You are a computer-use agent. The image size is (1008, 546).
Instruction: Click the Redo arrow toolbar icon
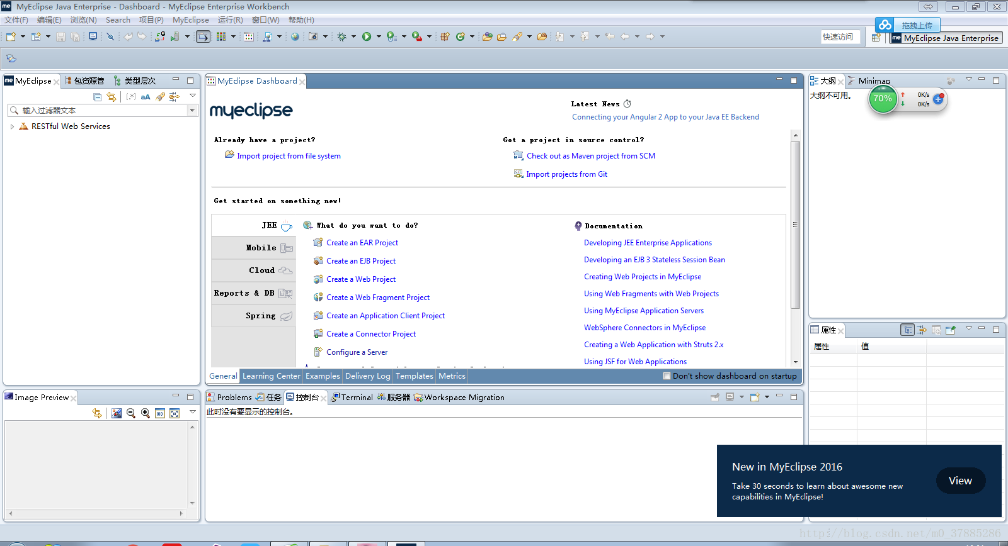tap(142, 36)
